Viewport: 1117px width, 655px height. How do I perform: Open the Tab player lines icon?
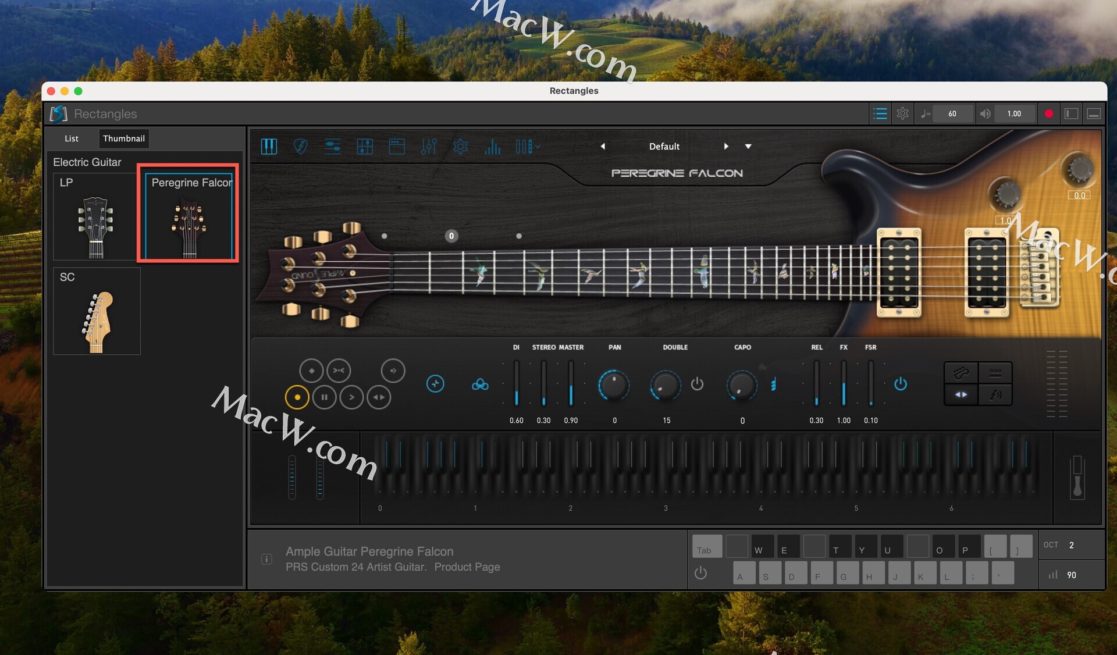click(333, 147)
